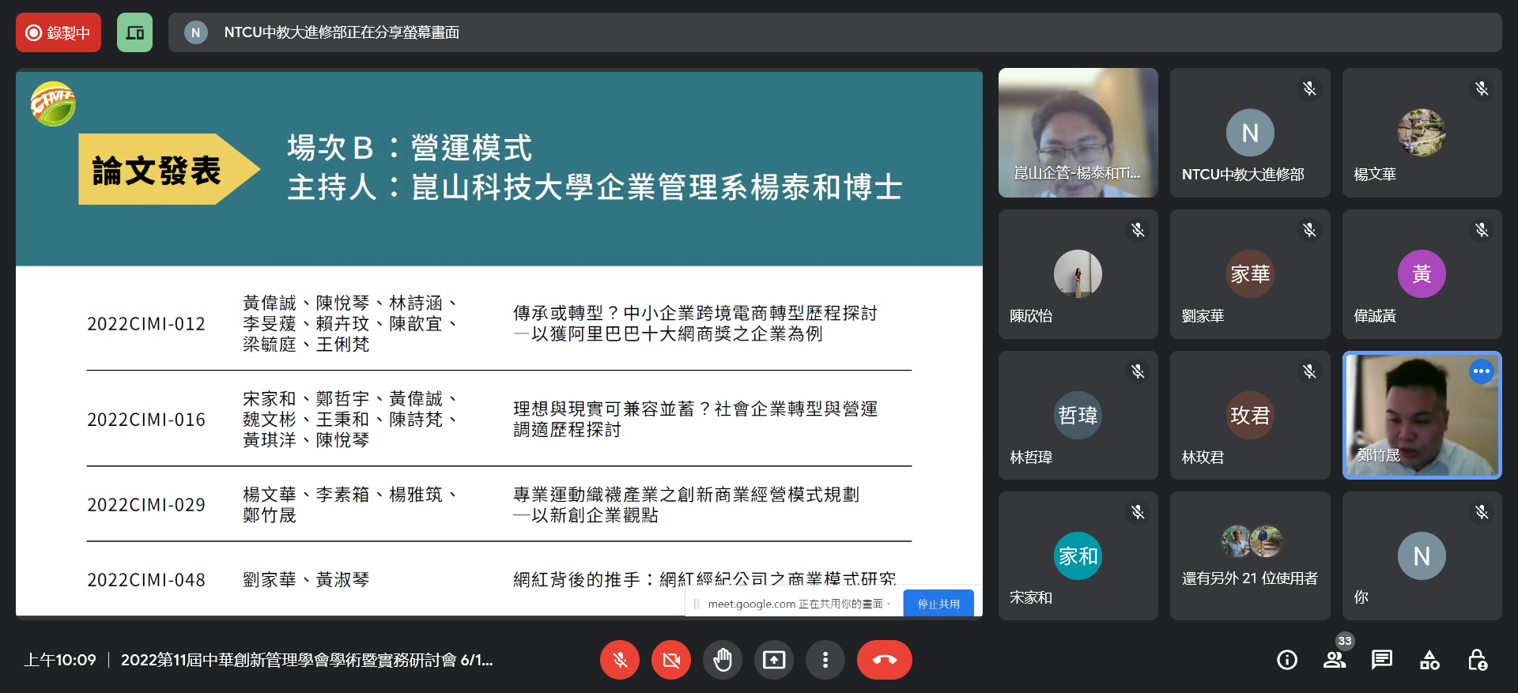Open options on 鄭竹晟 video tile

pos(1481,371)
